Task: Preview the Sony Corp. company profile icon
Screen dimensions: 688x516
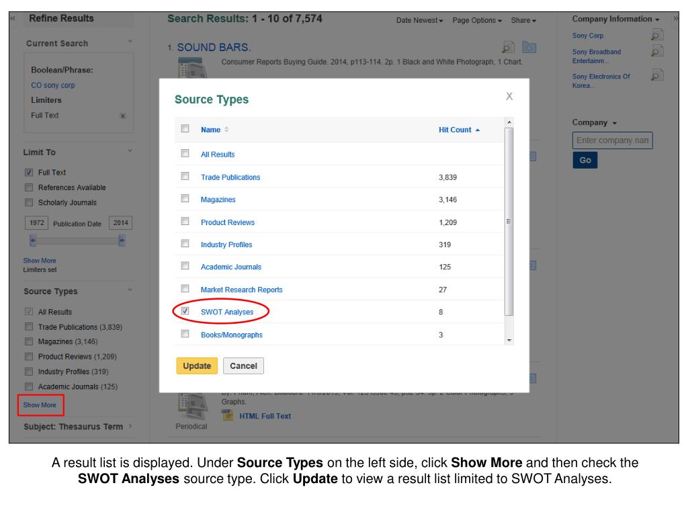Action: point(658,35)
